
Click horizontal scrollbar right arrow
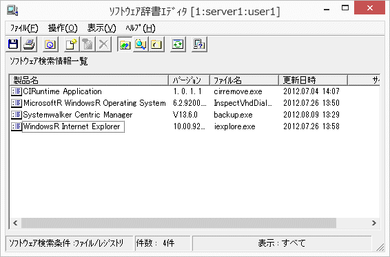pyautogui.click(x=374, y=223)
